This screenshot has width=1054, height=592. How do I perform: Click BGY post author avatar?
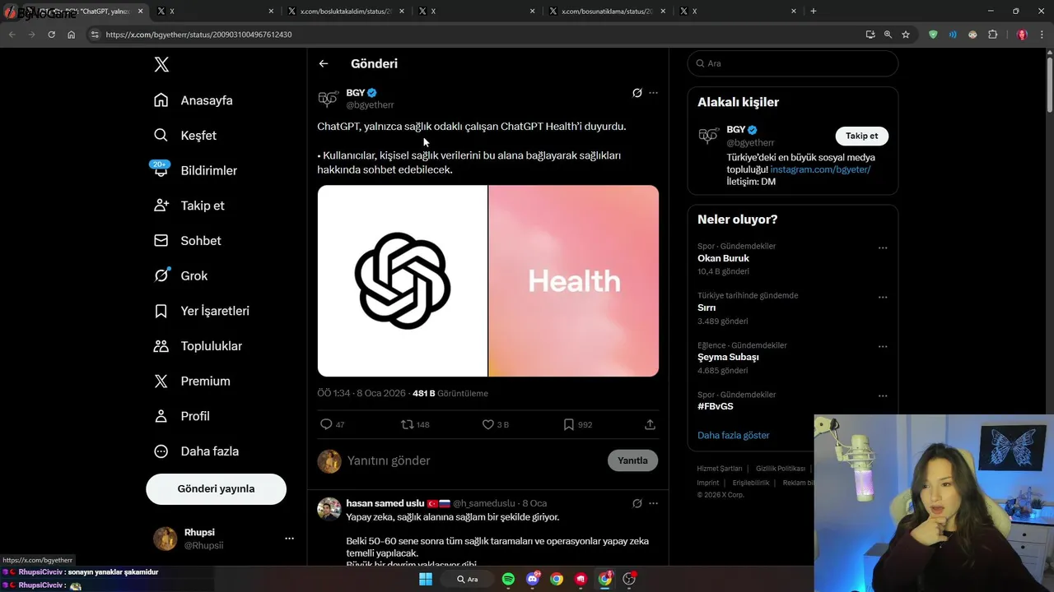click(329, 99)
